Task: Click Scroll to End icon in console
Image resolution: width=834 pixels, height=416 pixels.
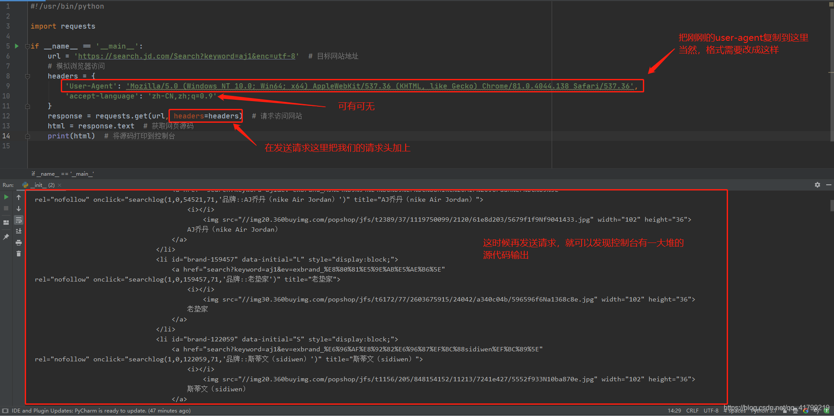Action: 19,231
